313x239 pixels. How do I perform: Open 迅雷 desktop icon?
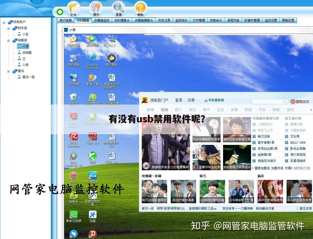(92, 216)
